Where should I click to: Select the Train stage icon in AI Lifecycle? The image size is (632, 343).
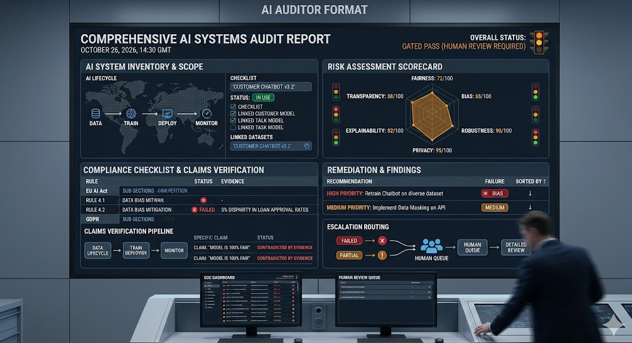(131, 113)
